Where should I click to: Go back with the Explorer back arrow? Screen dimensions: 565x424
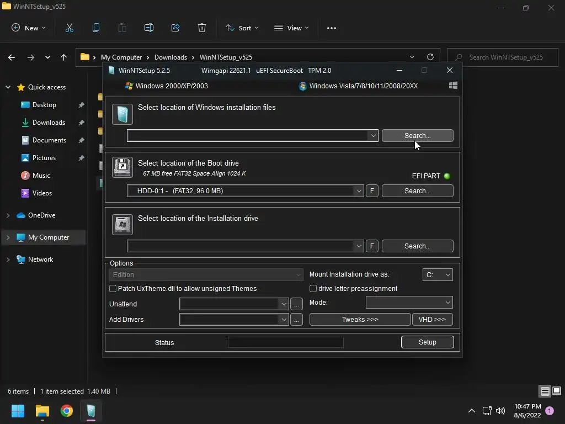pos(12,57)
